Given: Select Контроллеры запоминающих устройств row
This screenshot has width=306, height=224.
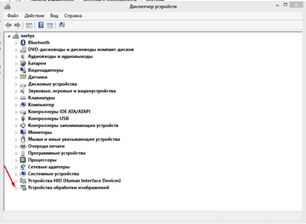Looking at the screenshot, I should pyautogui.click(x=73, y=126).
